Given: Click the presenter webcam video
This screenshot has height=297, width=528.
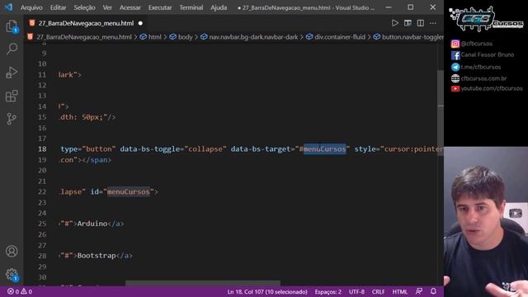Looking at the screenshot, I should 486,222.
